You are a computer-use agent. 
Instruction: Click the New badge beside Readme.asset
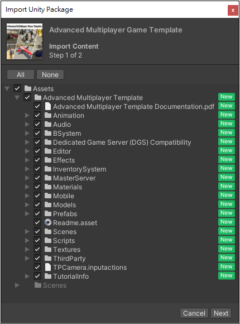[x=227, y=222]
